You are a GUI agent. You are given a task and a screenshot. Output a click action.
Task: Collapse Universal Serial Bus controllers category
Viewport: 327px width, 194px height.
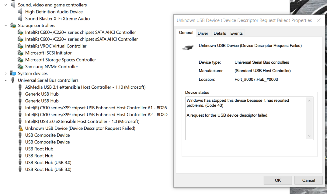pyautogui.click(x=6, y=80)
